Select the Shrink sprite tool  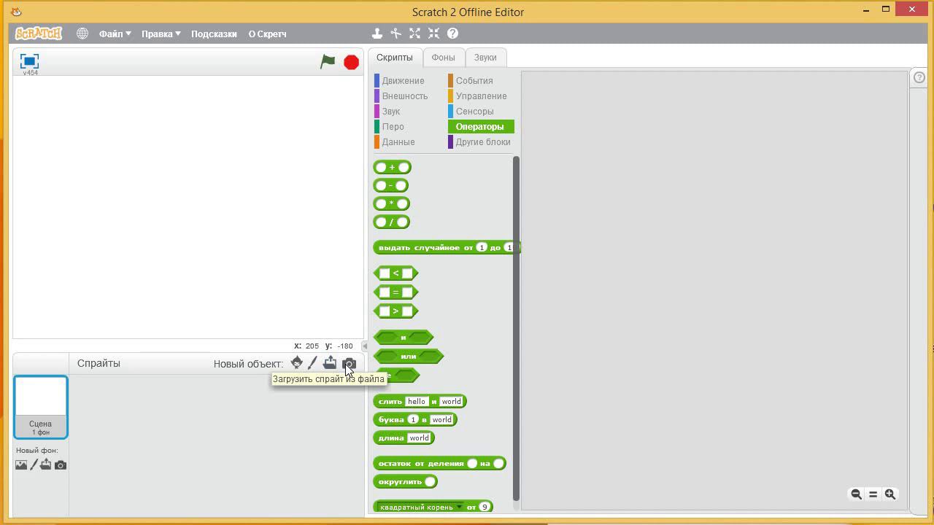[433, 34]
